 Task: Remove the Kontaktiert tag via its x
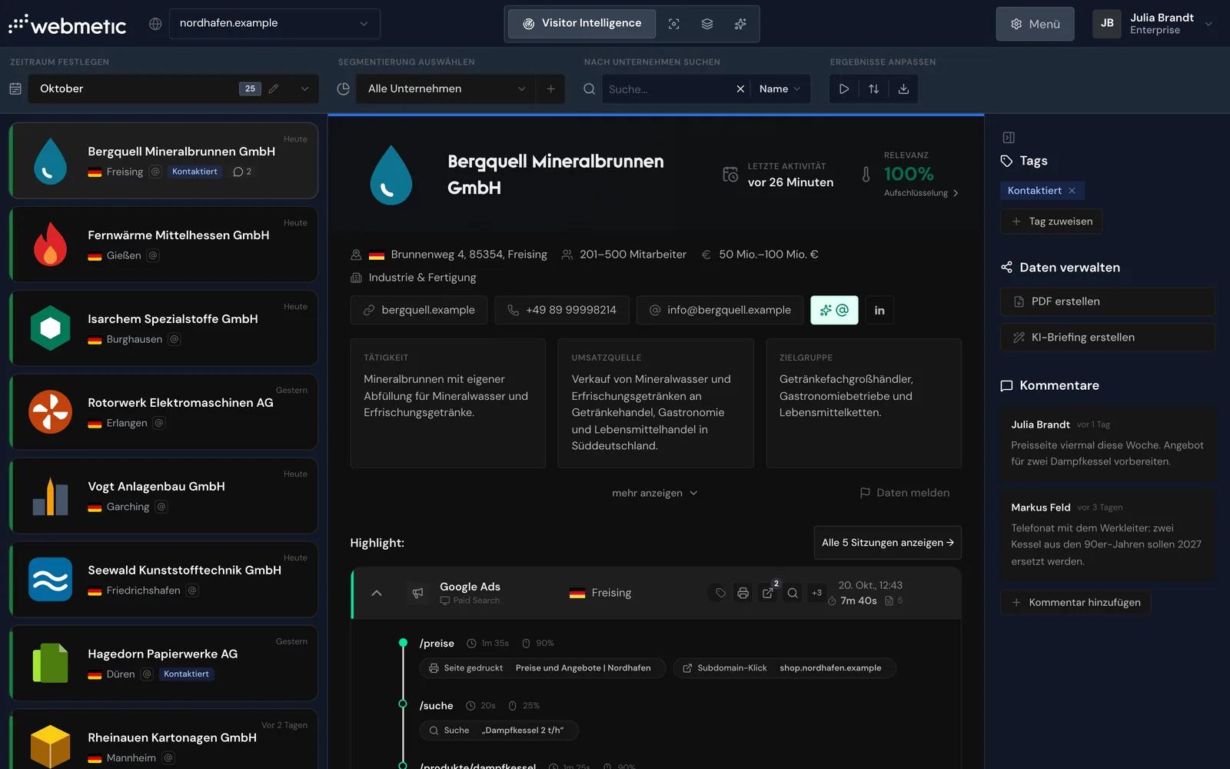coord(1072,191)
